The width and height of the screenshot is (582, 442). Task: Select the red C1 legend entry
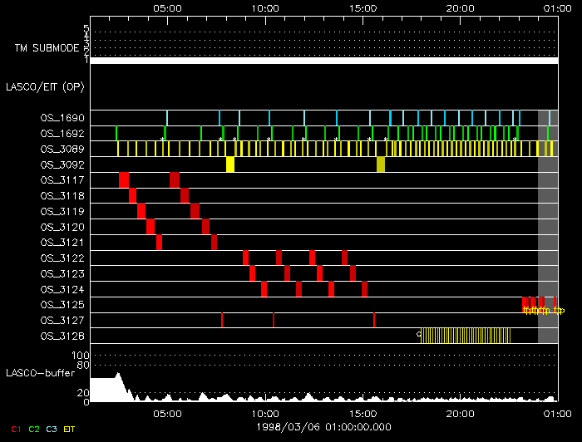pyautogui.click(x=13, y=429)
